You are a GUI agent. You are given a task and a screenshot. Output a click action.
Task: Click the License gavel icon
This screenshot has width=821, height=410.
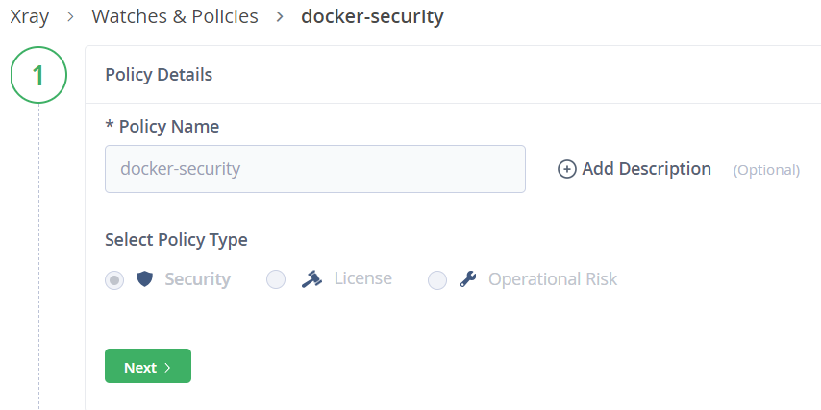tap(311, 278)
